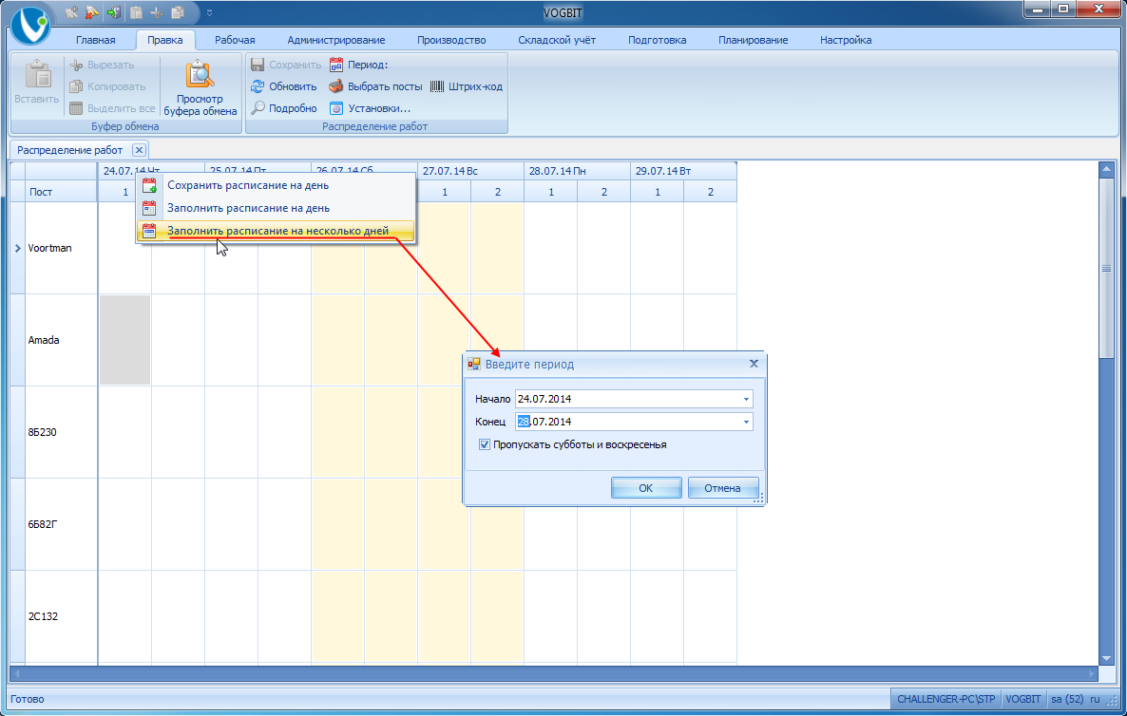
Task: Open Подробно with the magnifier icon
Action: tap(258, 108)
